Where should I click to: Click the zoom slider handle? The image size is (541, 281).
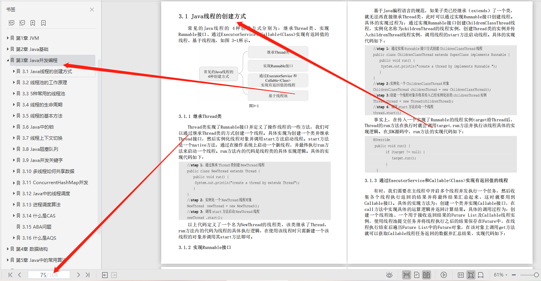click(x=536, y=275)
